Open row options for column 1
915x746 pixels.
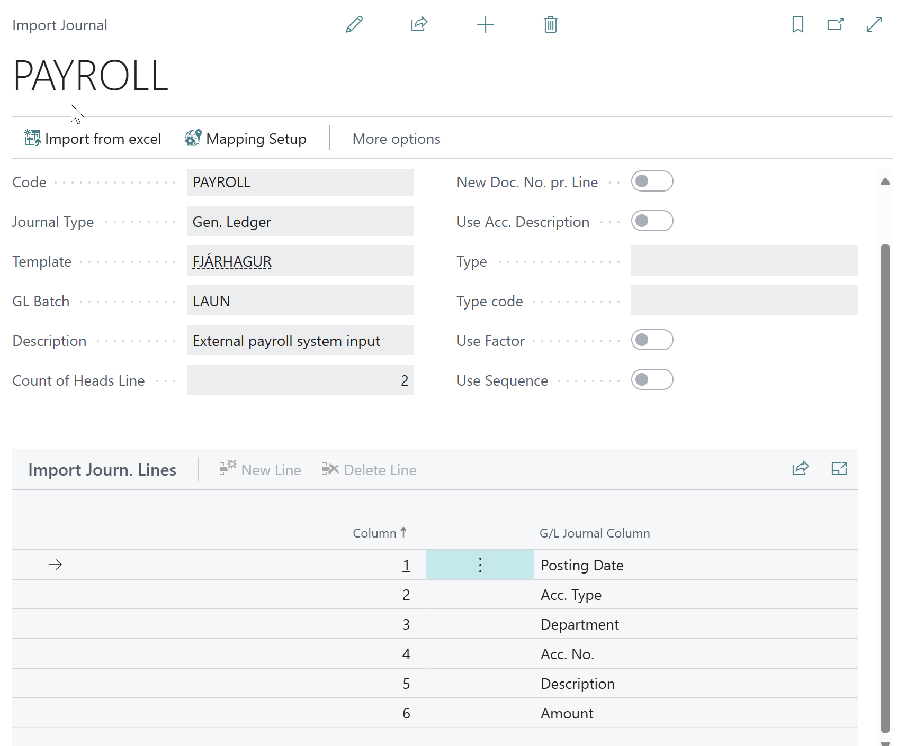[480, 565]
